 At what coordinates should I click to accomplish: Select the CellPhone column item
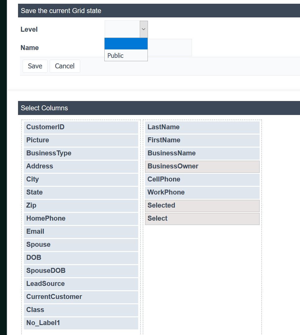pos(202,180)
